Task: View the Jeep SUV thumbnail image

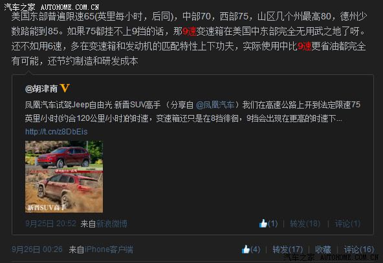Action: (64, 176)
